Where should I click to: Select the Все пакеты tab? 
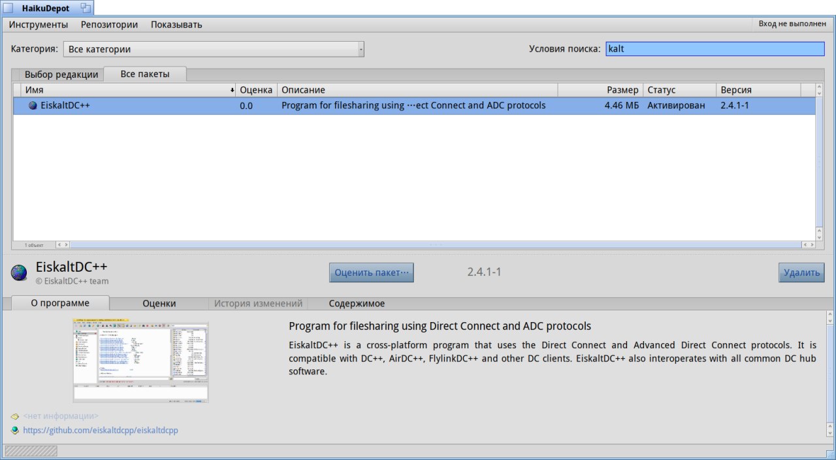click(145, 74)
